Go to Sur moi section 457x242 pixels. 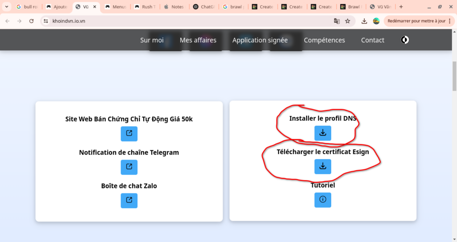(152, 40)
